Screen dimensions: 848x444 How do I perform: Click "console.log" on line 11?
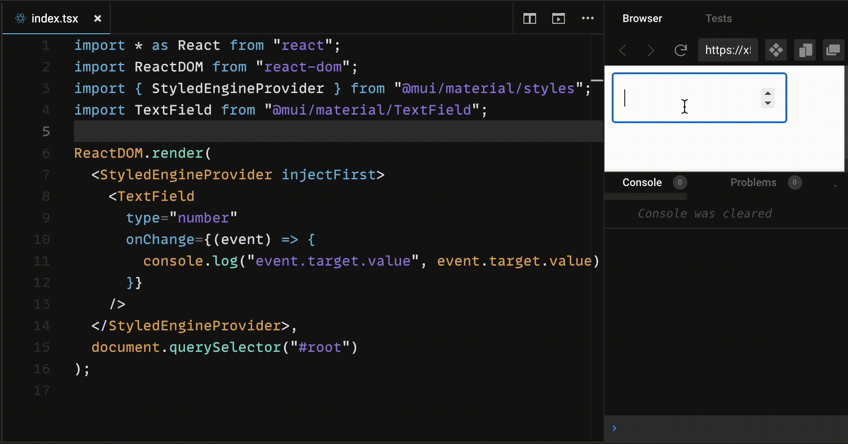(190, 261)
